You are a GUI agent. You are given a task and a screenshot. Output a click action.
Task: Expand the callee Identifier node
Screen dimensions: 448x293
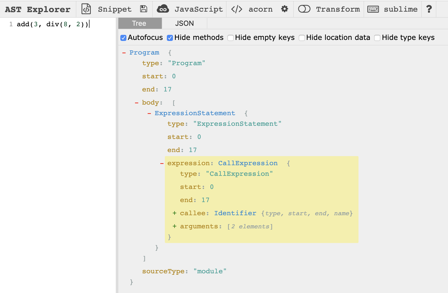[x=174, y=213]
